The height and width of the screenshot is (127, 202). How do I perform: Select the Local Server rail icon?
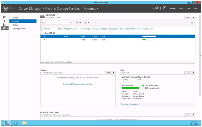pyautogui.click(x=4, y=21)
